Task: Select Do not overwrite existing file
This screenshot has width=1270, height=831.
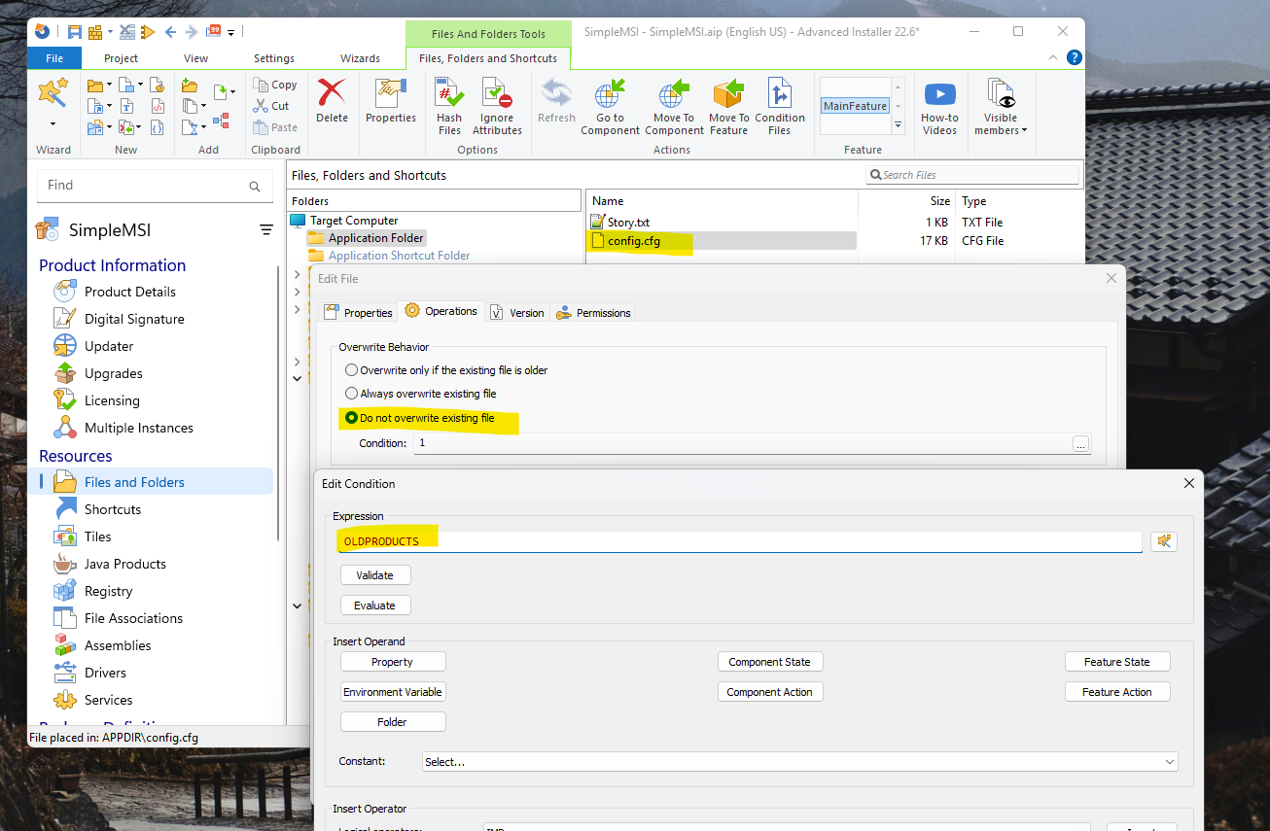Action: coord(420,418)
